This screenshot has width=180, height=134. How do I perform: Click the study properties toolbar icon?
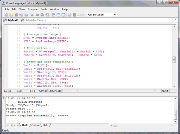pos(70,15)
